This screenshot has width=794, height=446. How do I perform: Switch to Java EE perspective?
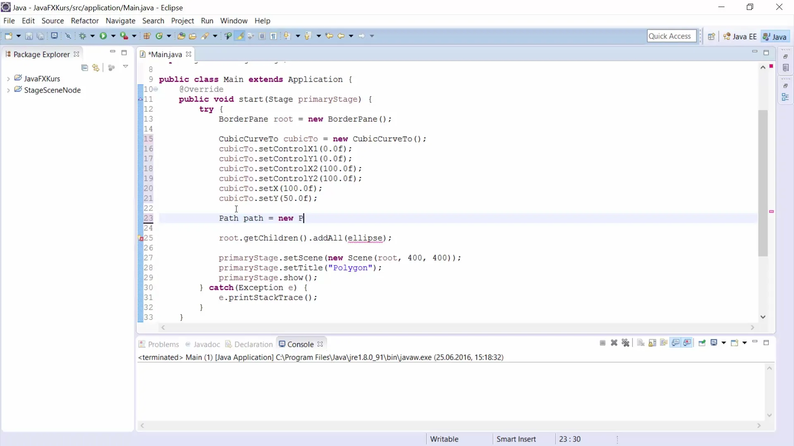coord(740,36)
